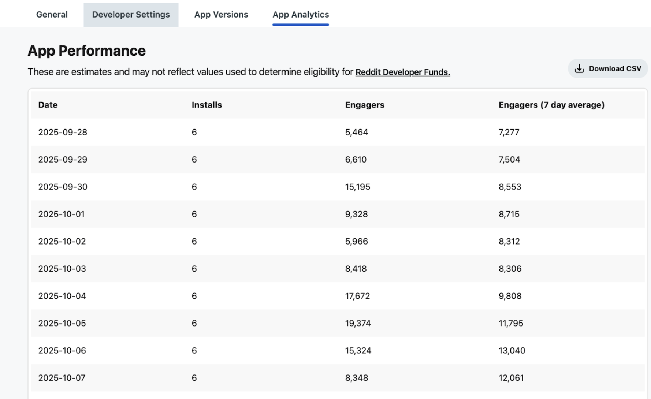Select date cell 2025-10-07
The image size is (651, 399).
(62, 378)
